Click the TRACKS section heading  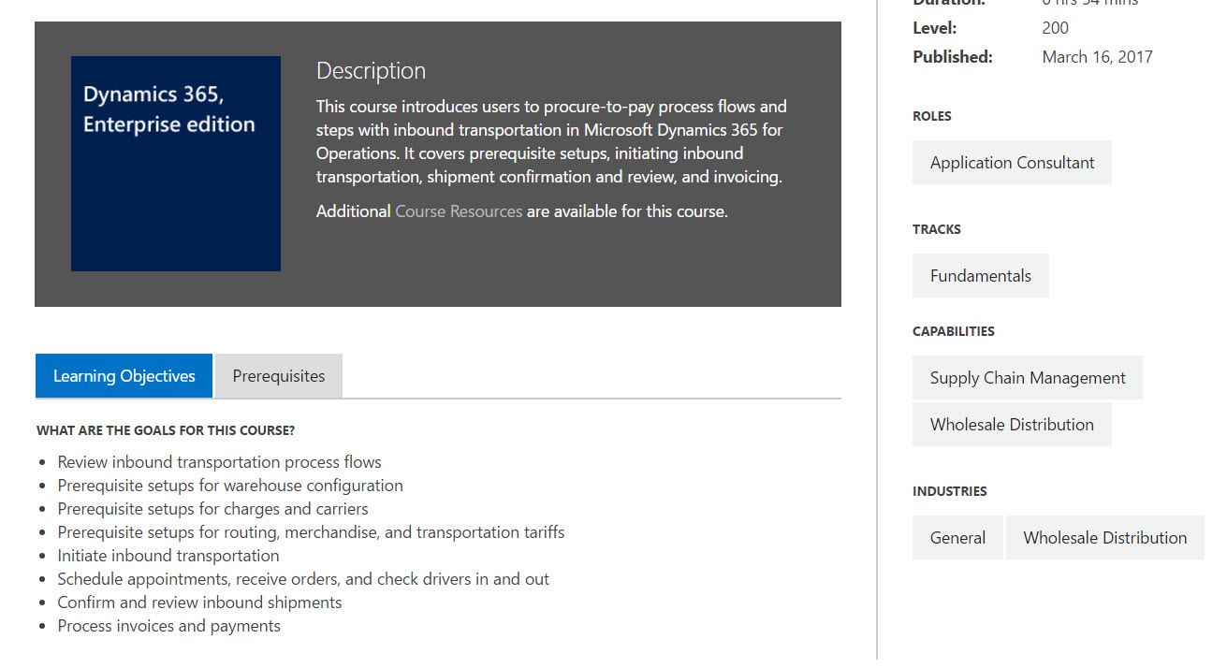click(x=937, y=229)
